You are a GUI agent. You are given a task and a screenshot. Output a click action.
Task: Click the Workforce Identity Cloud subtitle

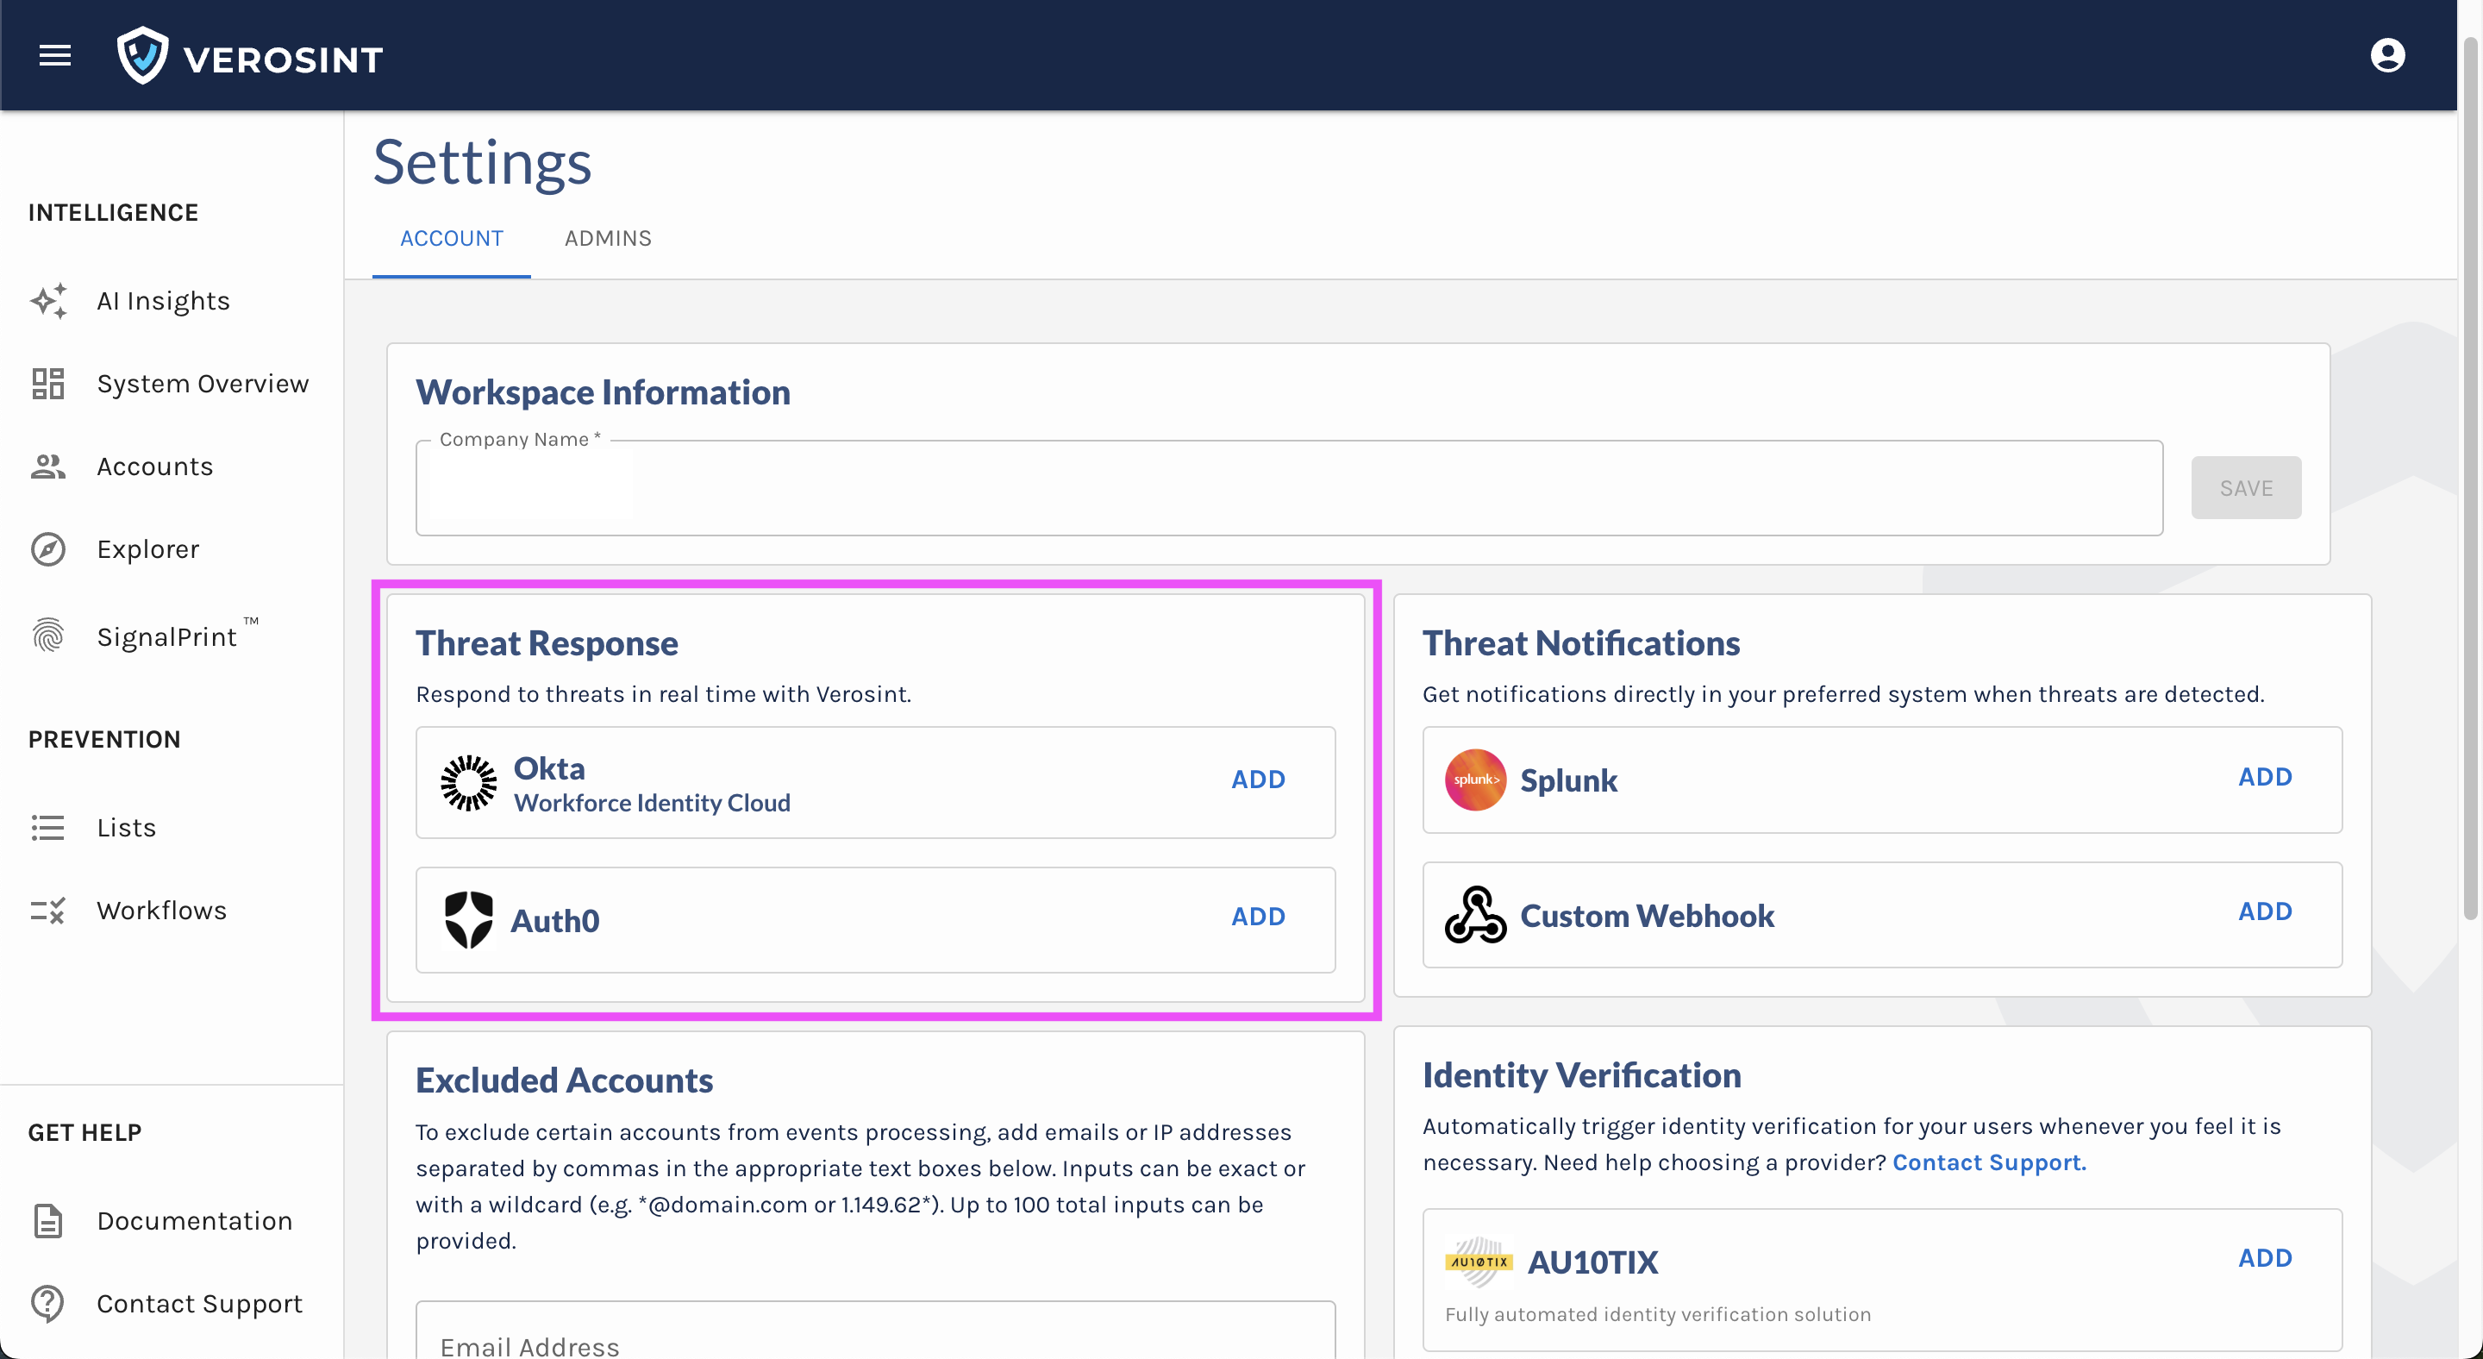point(652,803)
